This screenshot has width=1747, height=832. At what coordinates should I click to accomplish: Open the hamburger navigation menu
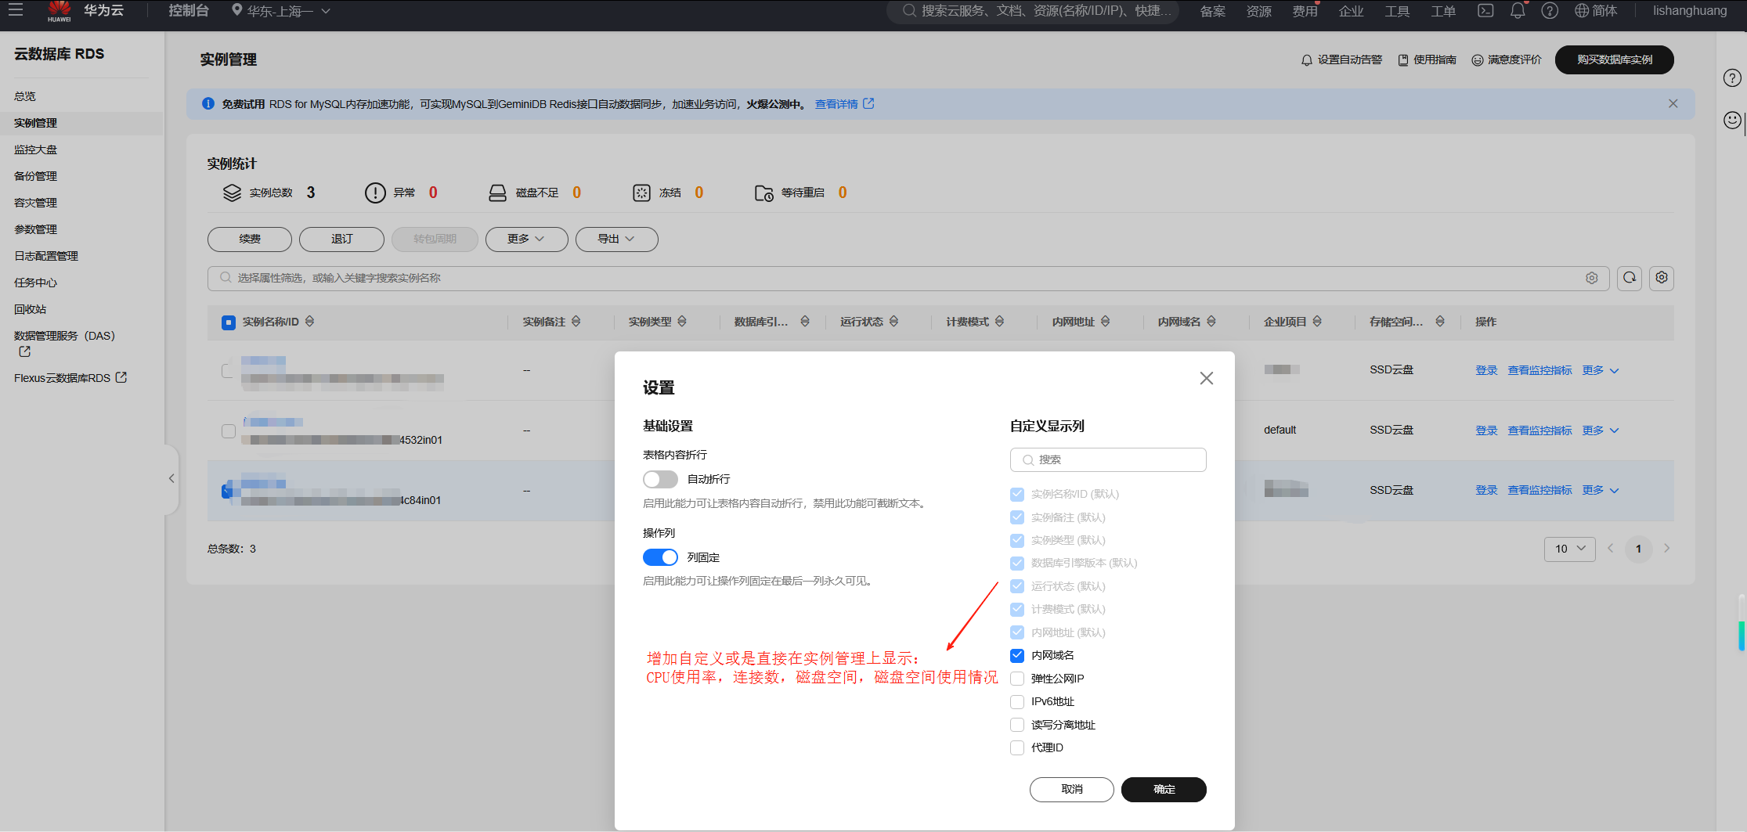[x=16, y=11]
